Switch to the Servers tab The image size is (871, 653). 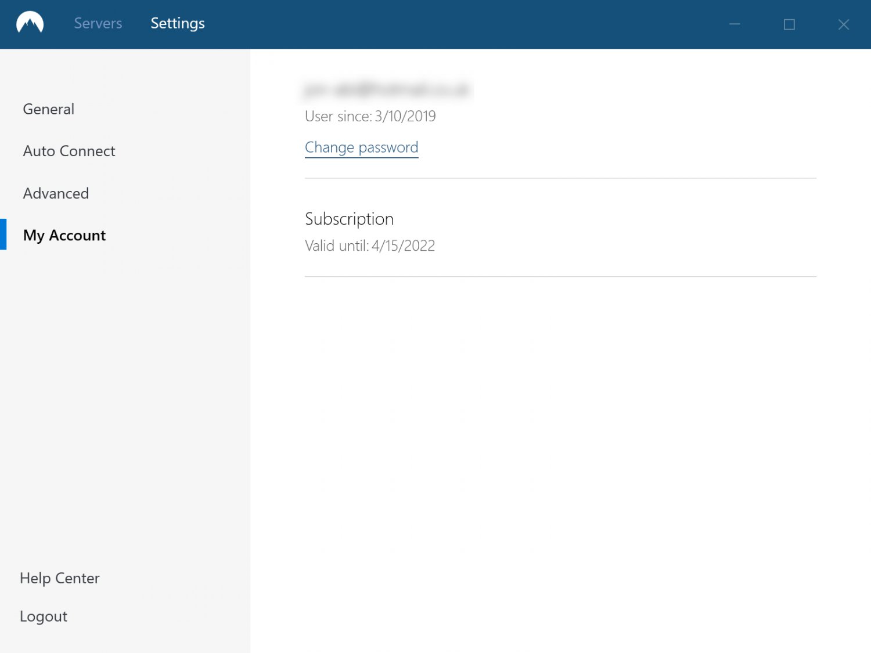pyautogui.click(x=98, y=24)
